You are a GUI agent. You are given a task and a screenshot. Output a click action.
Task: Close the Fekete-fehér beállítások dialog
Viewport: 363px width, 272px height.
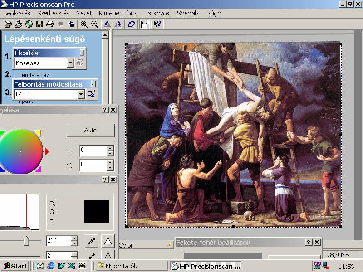pos(317,242)
